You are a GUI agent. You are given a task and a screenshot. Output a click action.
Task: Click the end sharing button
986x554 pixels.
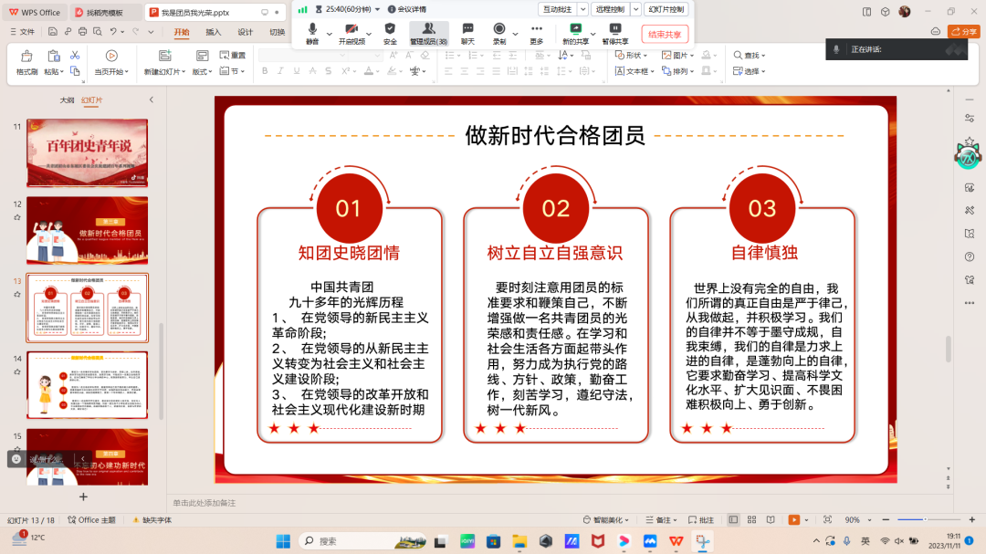[x=665, y=34]
